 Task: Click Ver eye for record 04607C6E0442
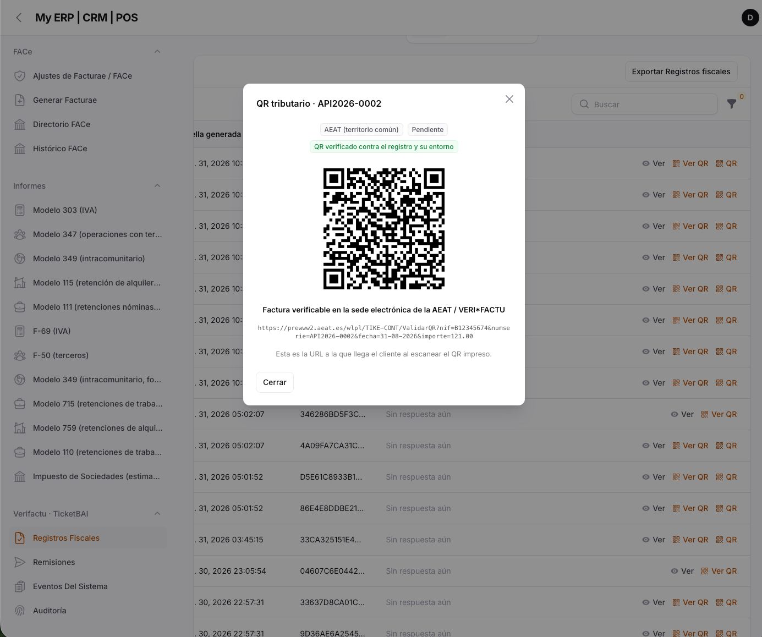click(682, 571)
